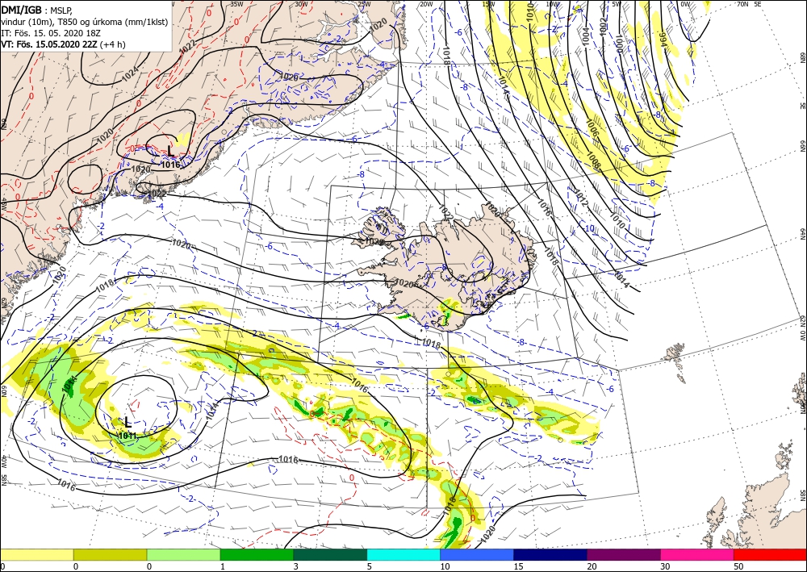Click the '994' isobar label
The height and width of the screenshot is (572, 807).
tap(663, 39)
